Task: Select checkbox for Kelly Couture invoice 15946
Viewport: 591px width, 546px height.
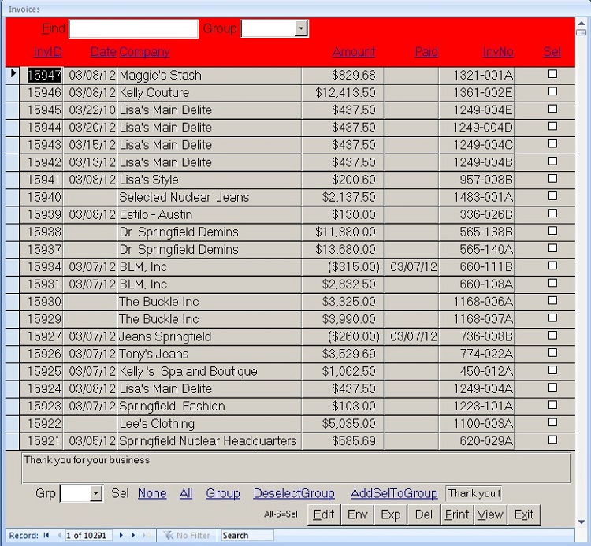Action: pyautogui.click(x=552, y=91)
